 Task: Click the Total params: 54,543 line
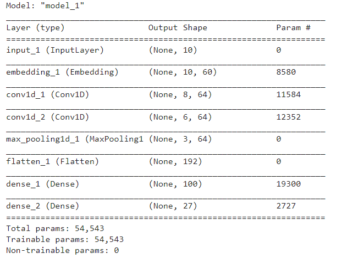pos(55,228)
